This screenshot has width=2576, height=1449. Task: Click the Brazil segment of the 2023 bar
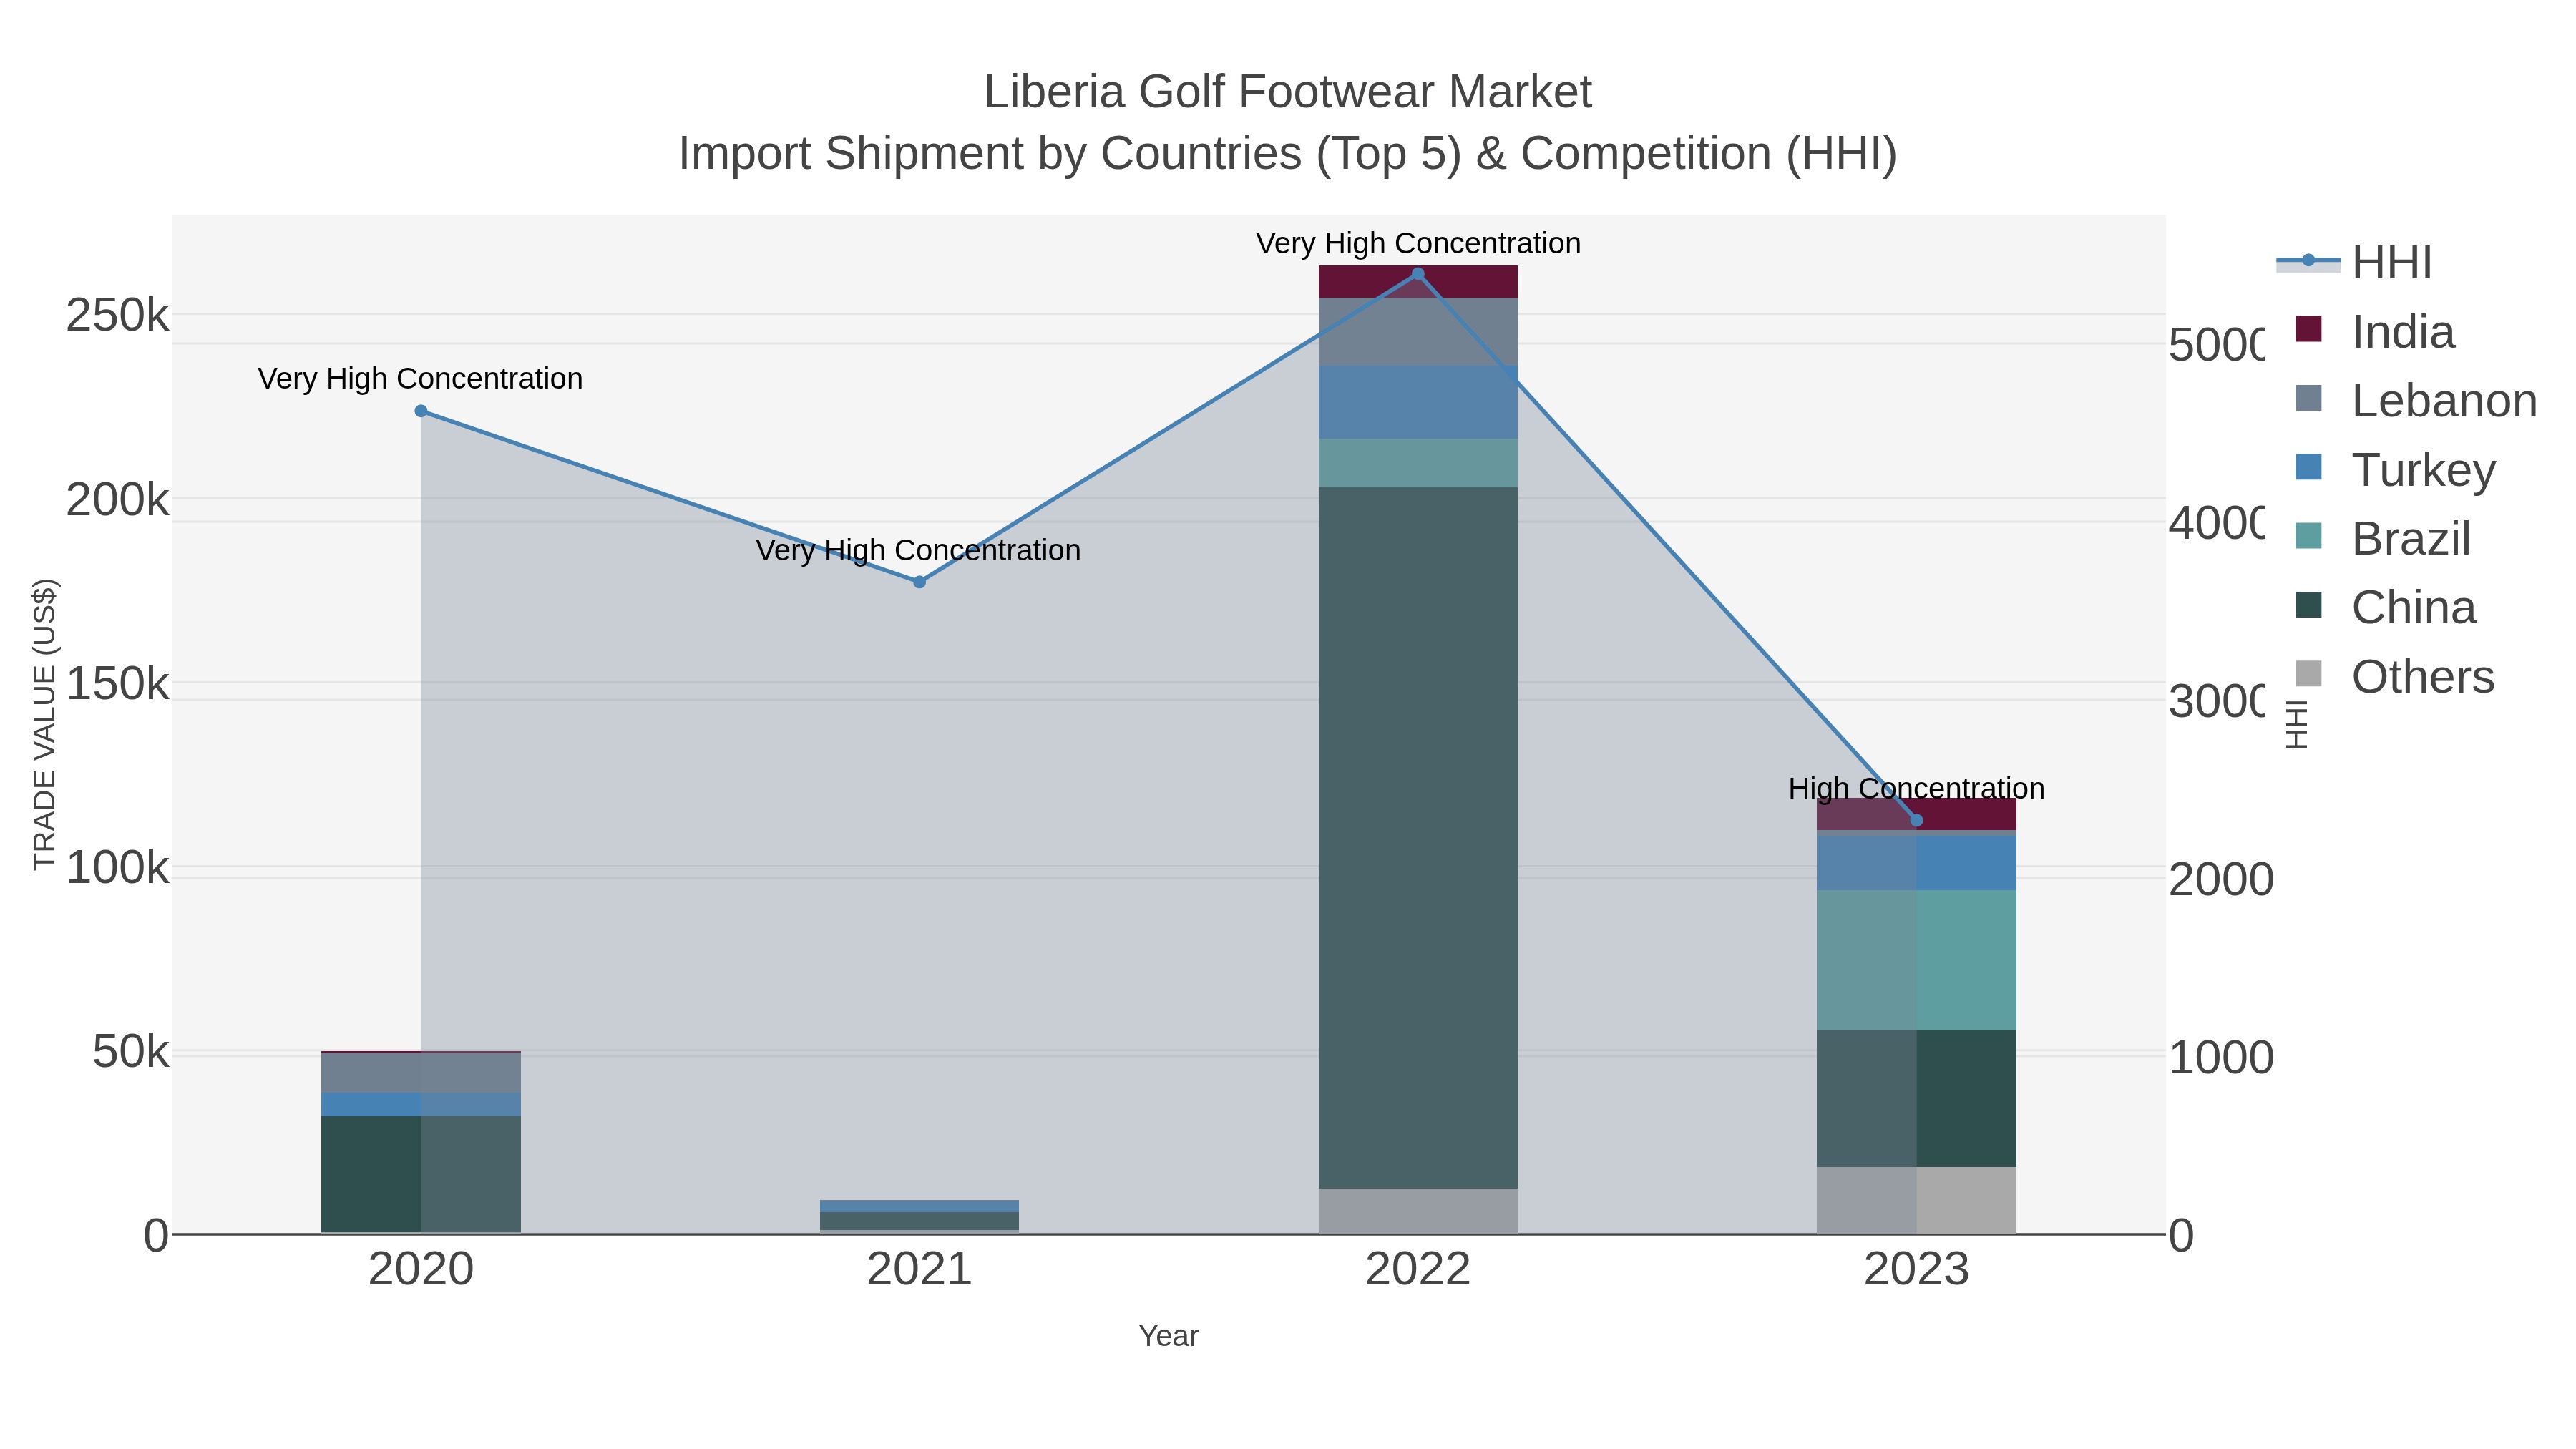point(1917,961)
